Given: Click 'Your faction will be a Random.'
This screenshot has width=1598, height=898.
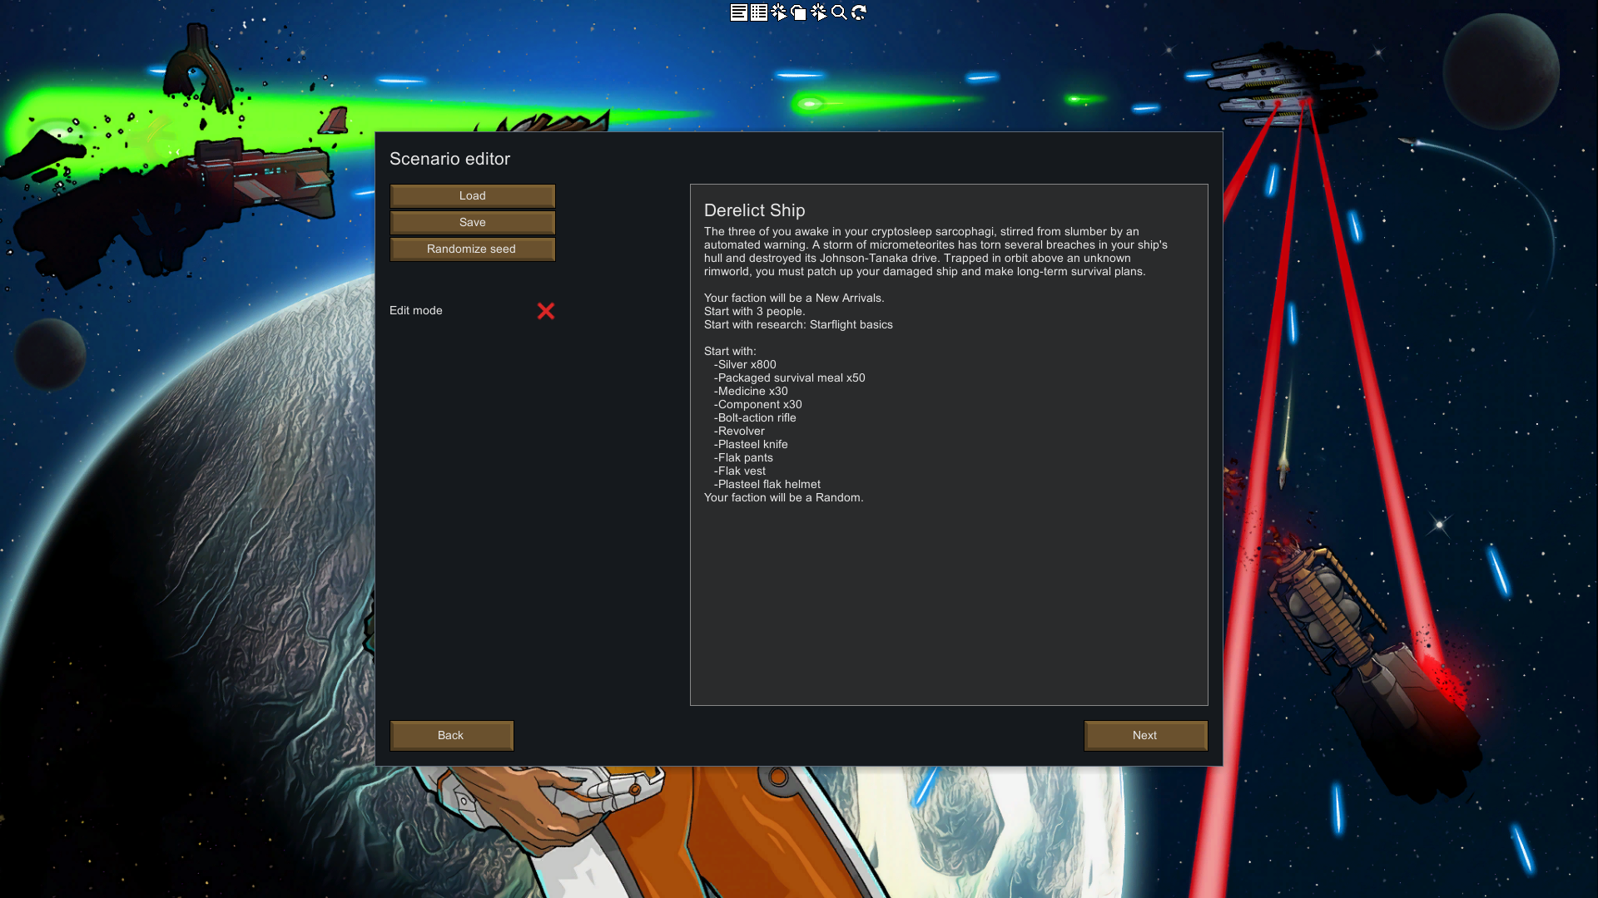Looking at the screenshot, I should coord(784,498).
